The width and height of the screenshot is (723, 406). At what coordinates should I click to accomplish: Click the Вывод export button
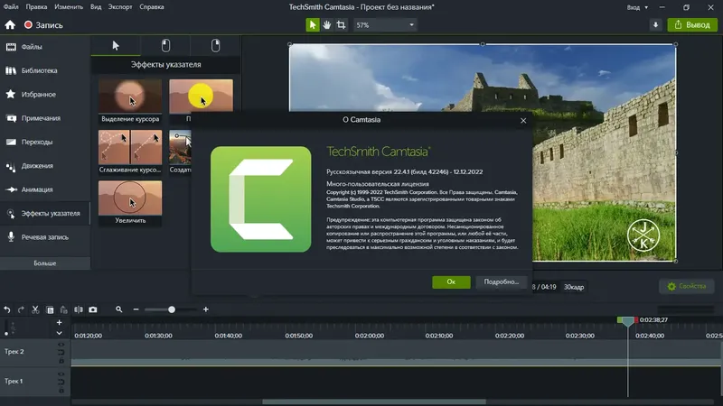coord(692,25)
